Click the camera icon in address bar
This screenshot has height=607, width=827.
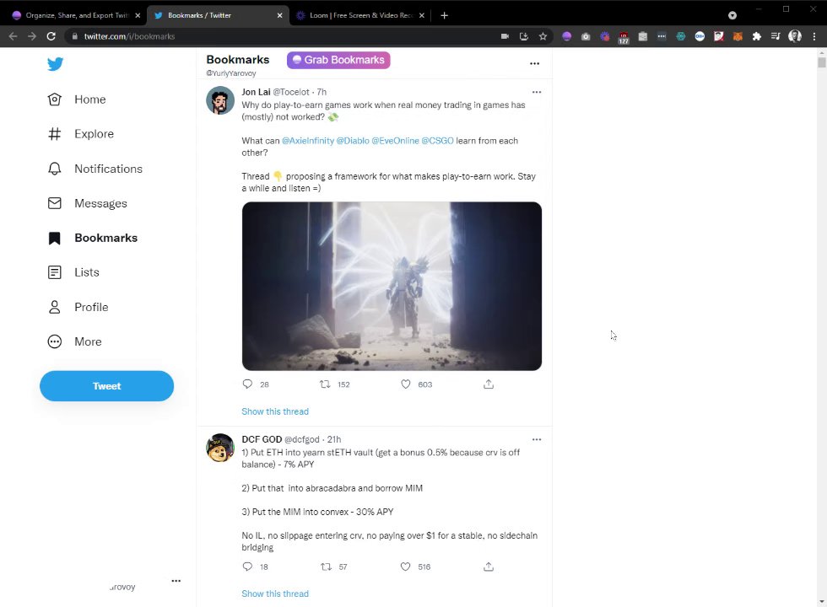tap(505, 36)
